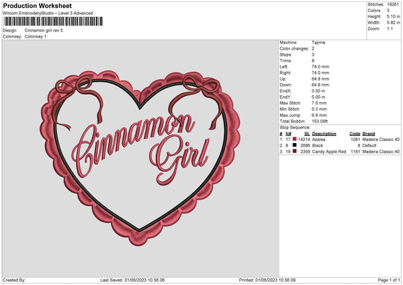Click the 'Brand' column header
Viewport: 403px width, 285px height.
pos(369,134)
